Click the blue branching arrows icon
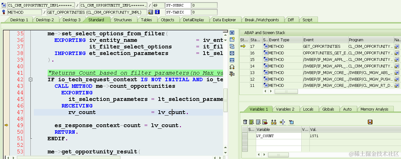The width and height of the screenshot is (401, 159). 282,122
